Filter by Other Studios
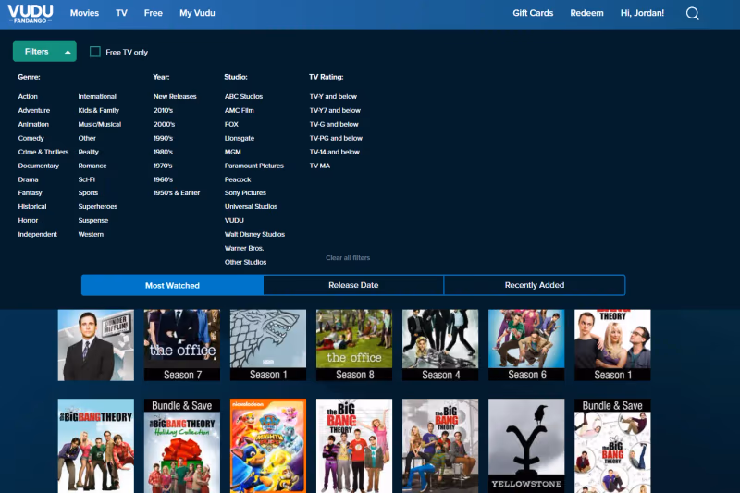 click(x=245, y=262)
